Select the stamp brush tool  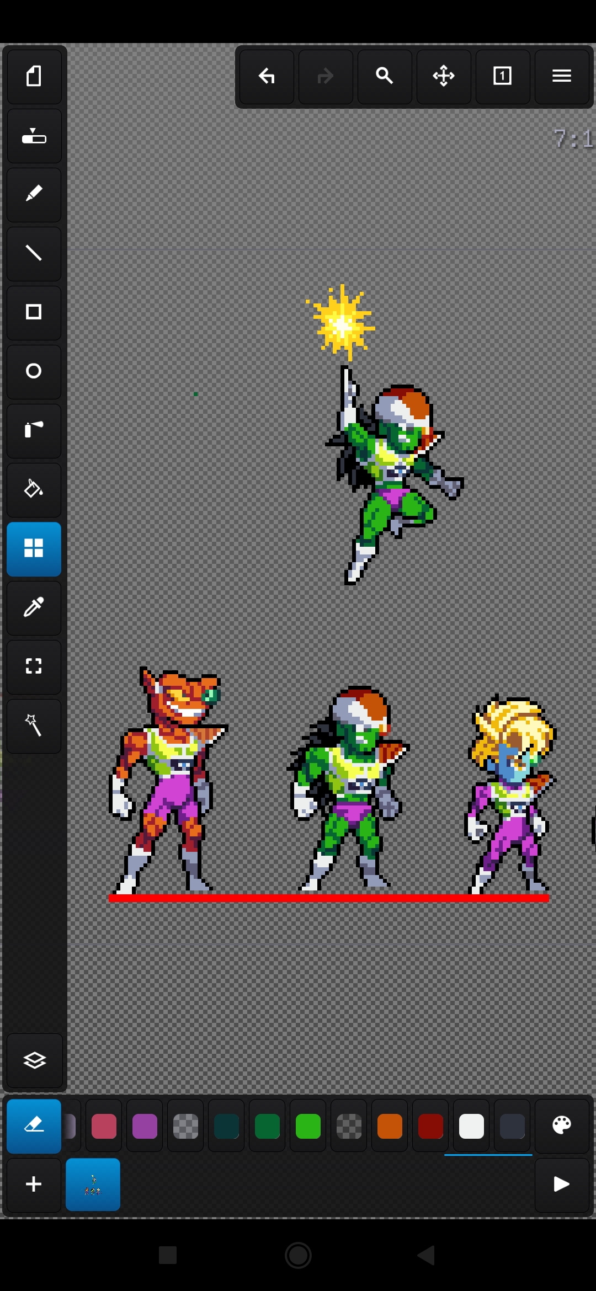pyautogui.click(x=34, y=136)
